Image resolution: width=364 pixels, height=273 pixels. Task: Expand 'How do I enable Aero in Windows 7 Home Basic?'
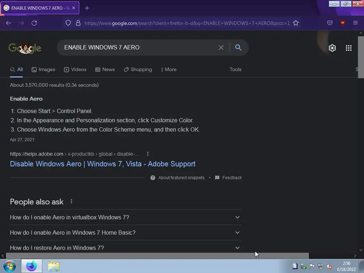[x=126, y=232]
